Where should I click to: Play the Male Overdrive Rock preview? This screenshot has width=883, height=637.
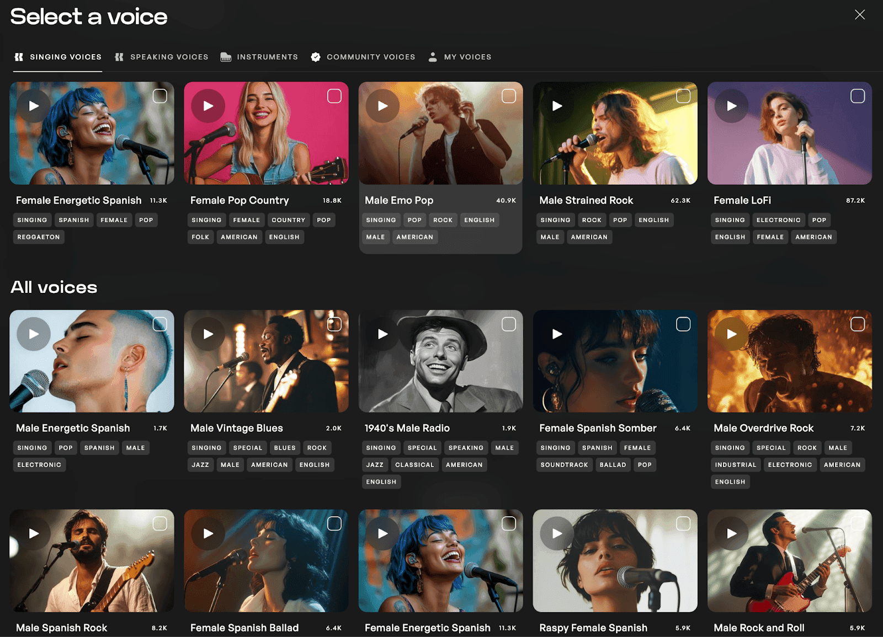(x=731, y=334)
